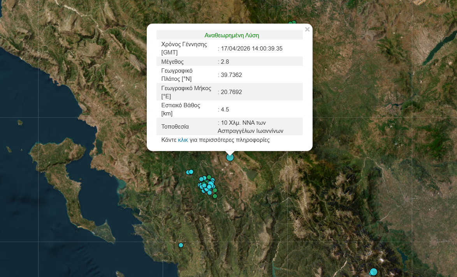
Task: Click the green markers peeking above the popup
Action: (x=292, y=23)
